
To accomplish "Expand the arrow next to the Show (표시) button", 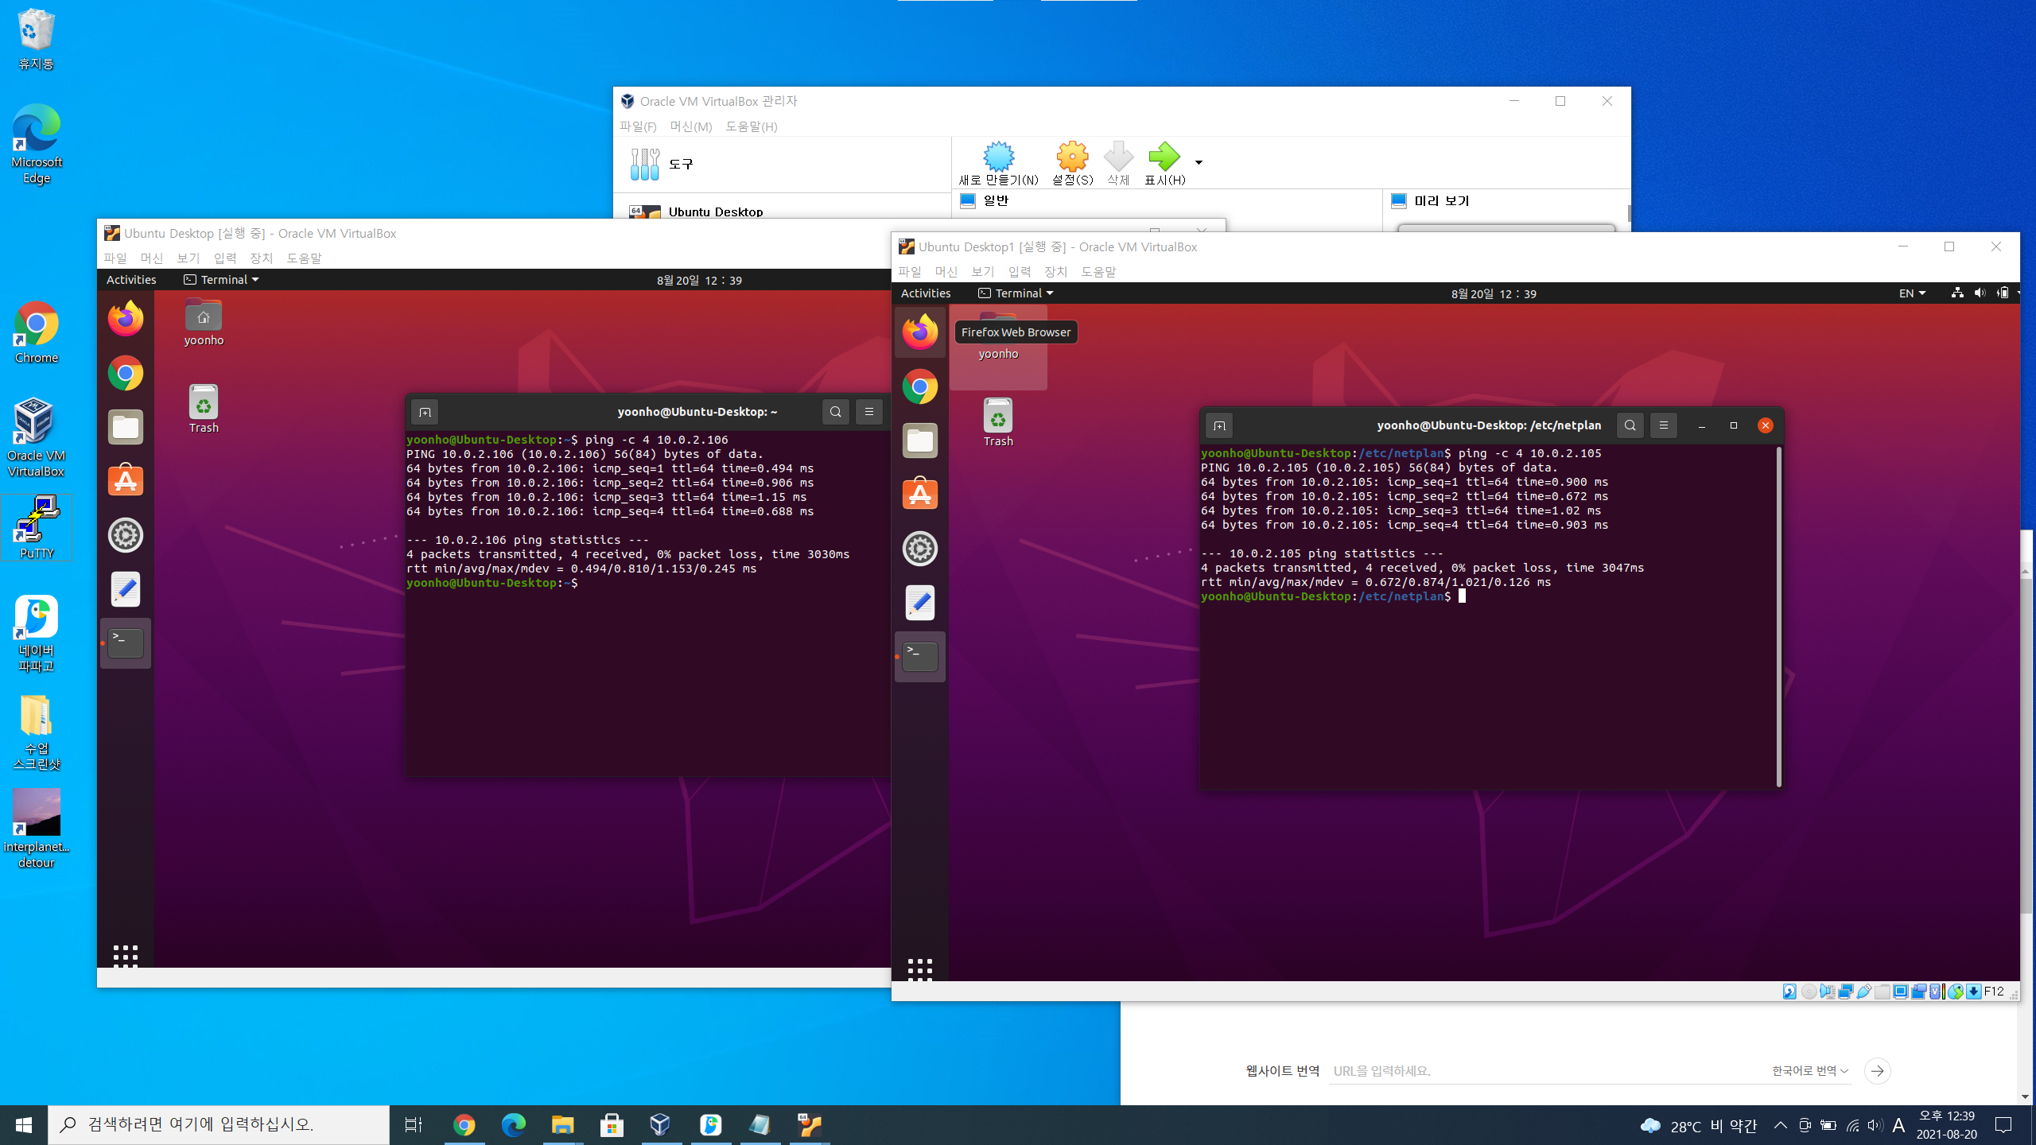I will (1199, 162).
